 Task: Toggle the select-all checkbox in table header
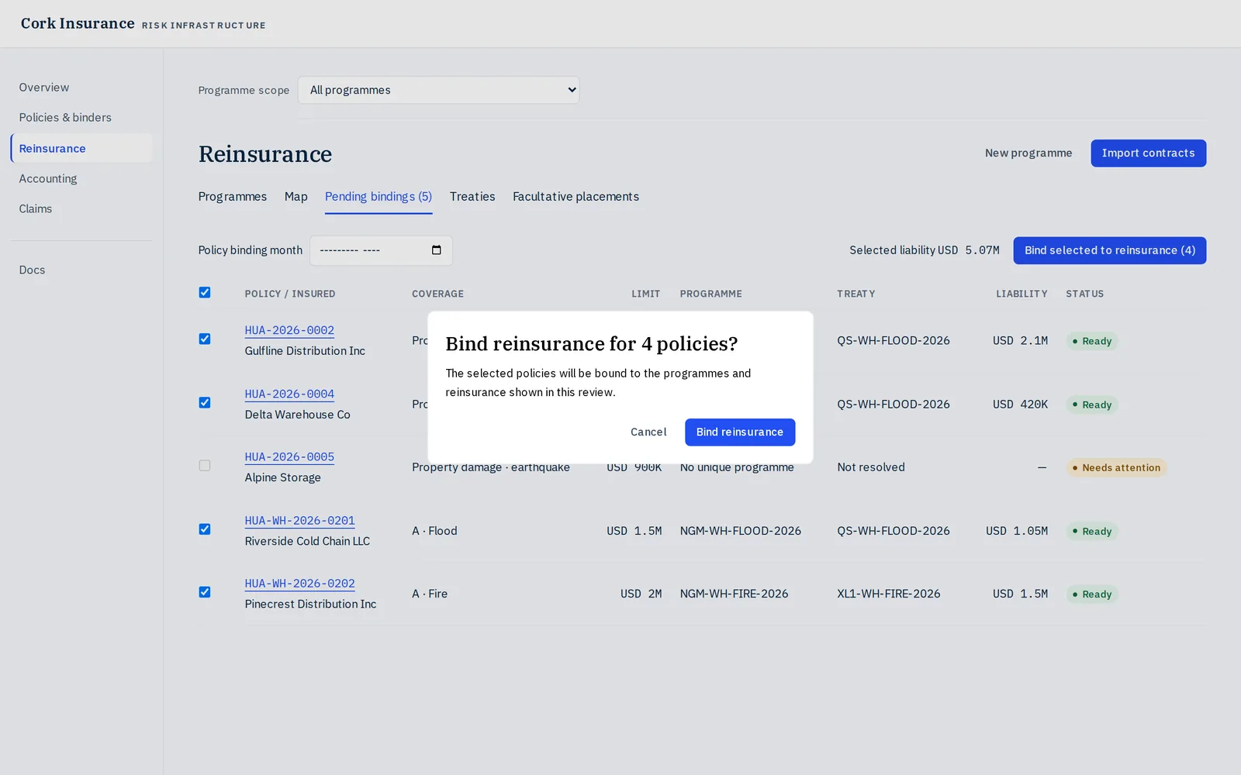205,292
